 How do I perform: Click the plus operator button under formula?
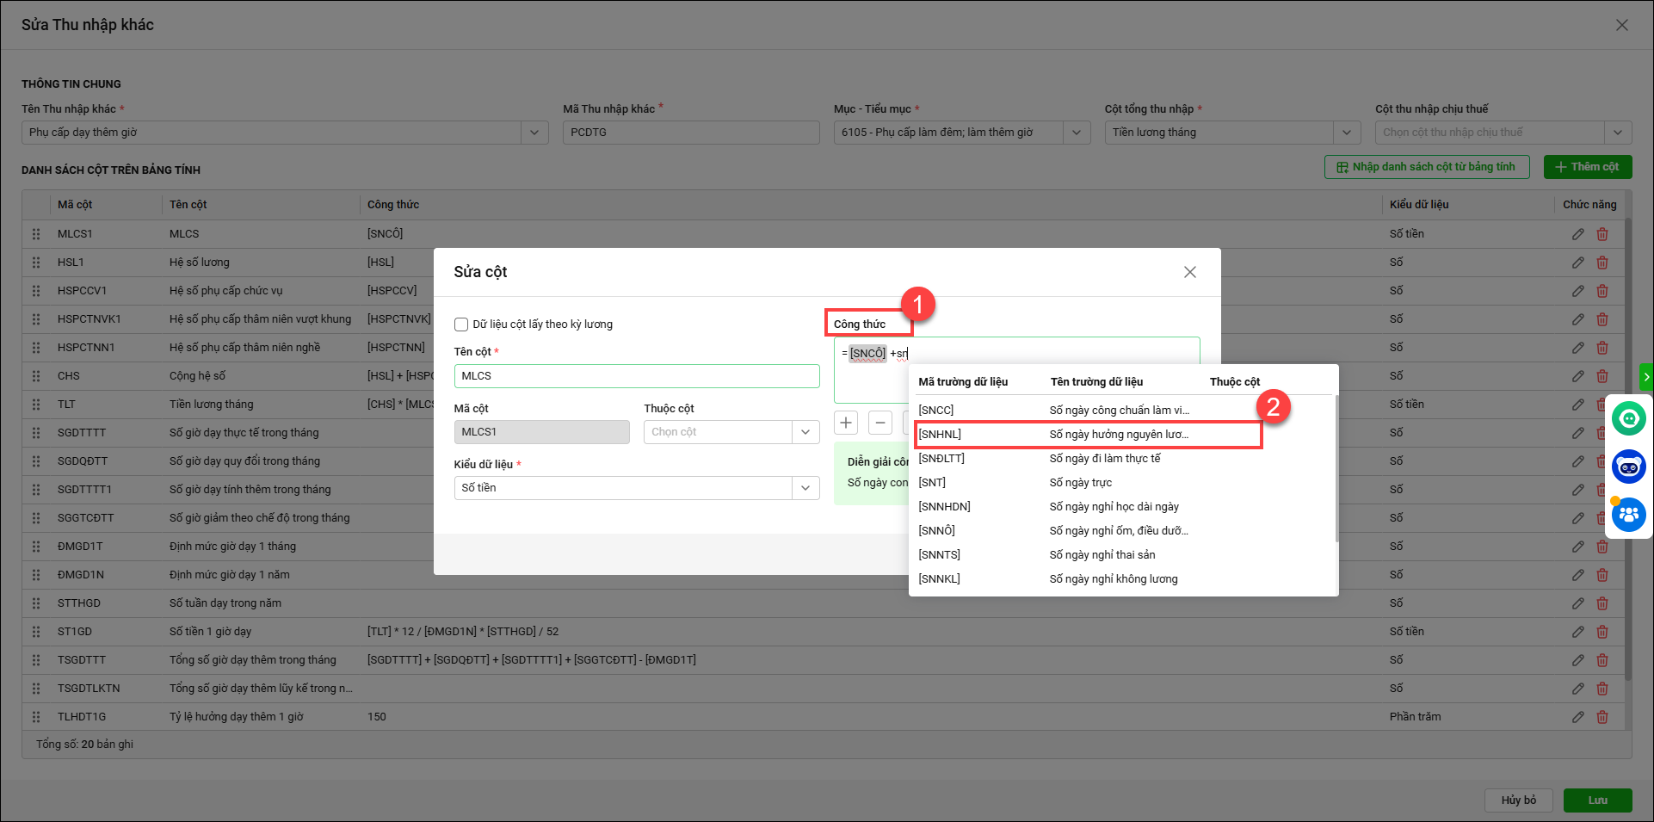pos(846,423)
